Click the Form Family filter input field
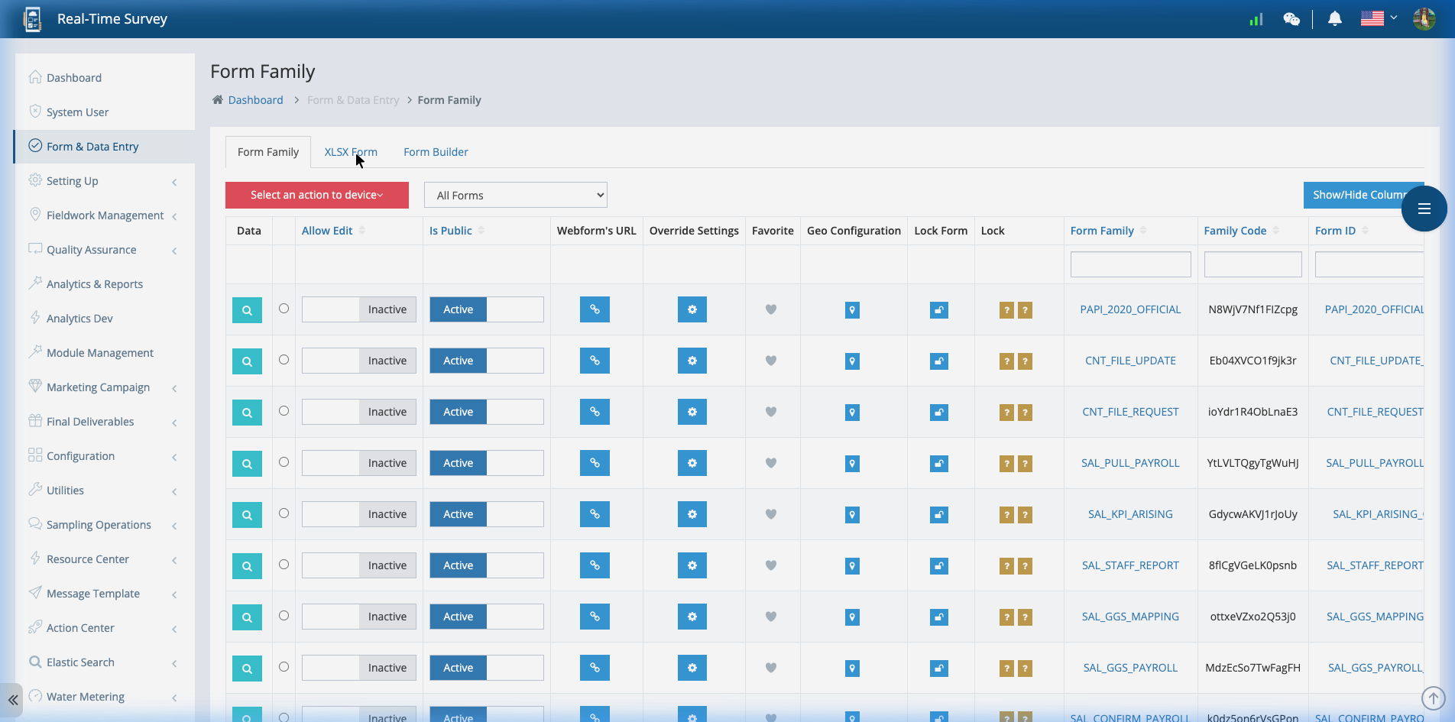Viewport: 1455px width, 722px height. point(1130,264)
